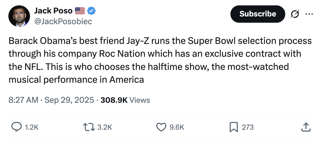This screenshot has width=323, height=141.
Task: Click the share upload arrow icon
Action: [x=305, y=127]
